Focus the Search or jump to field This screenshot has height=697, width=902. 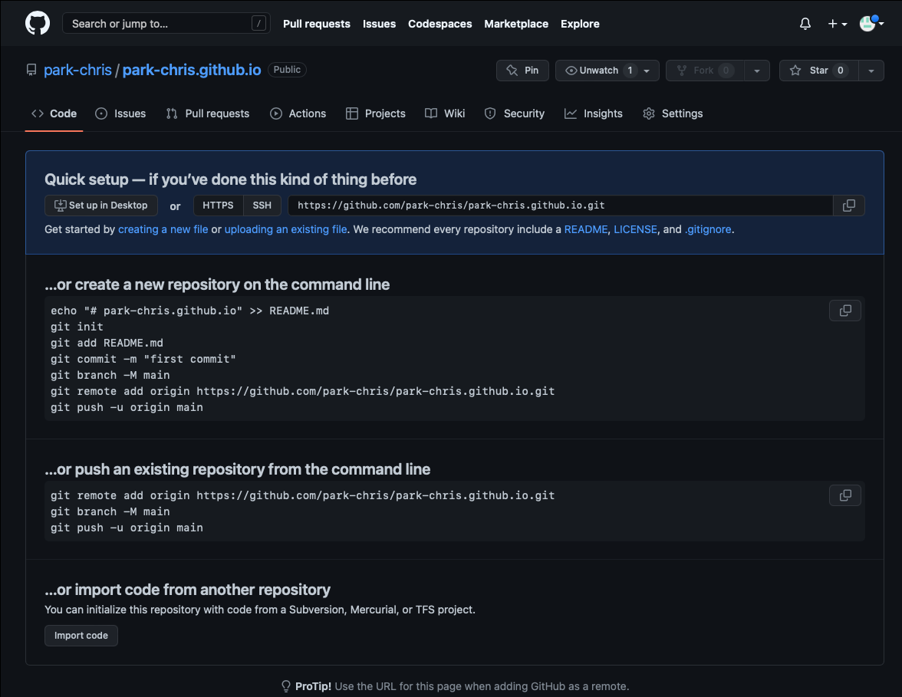pos(166,24)
